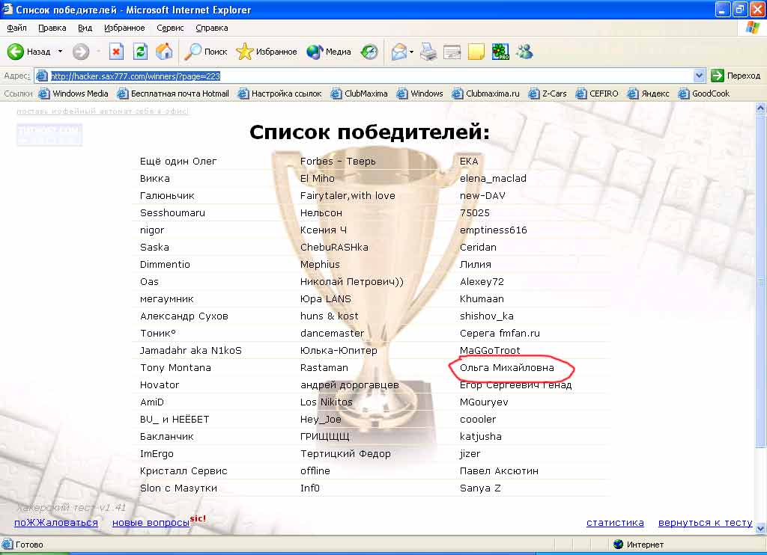Click the Print icon in the toolbar
This screenshot has width=767, height=555.
coord(428,52)
